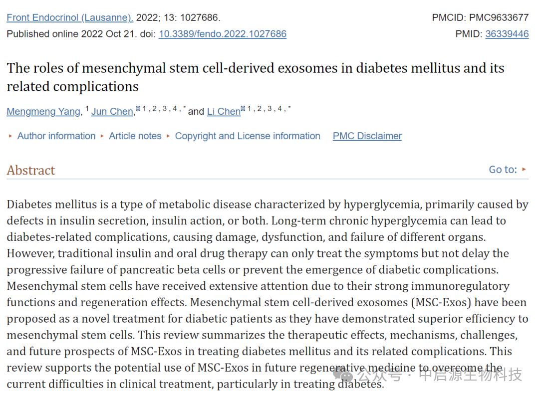The image size is (539, 396).
Task: Click the email icon beside Li Chen
Action: pyautogui.click(x=243, y=108)
